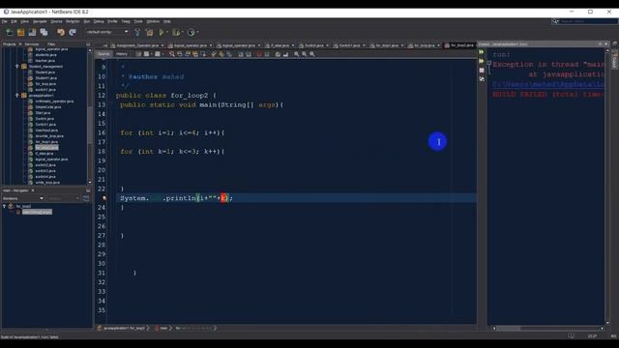Screen dimensions: 619x348
Task: Open notifications icon in status bar
Action: (571, 336)
